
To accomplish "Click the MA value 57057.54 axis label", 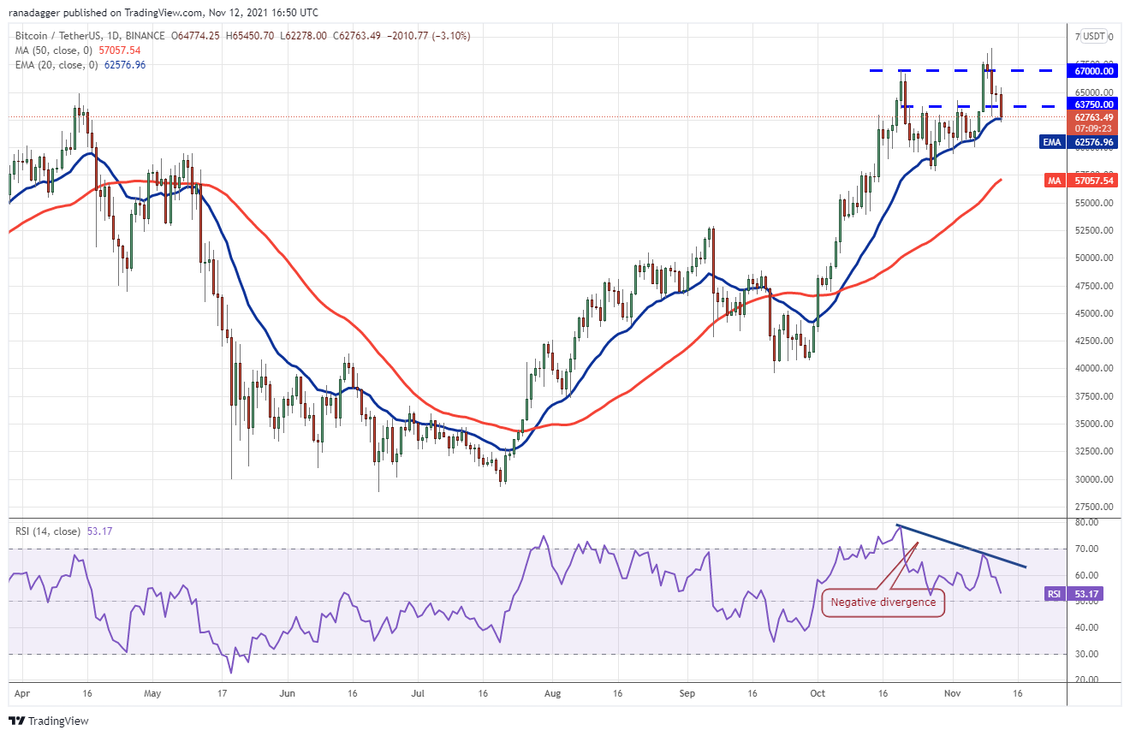I will click(1095, 181).
